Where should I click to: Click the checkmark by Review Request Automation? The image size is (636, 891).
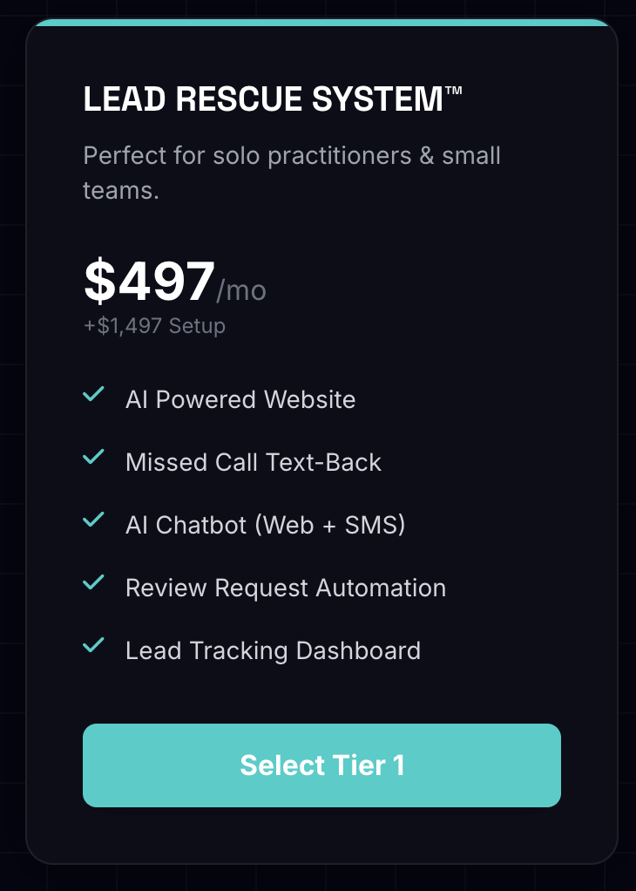[x=94, y=582]
